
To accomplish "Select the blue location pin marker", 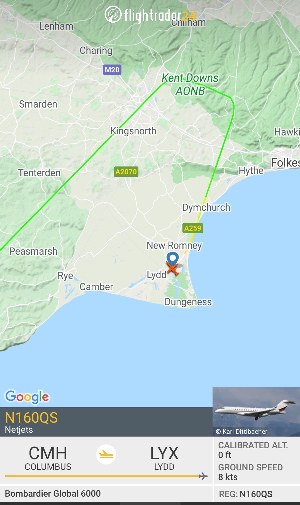I will click(x=173, y=259).
